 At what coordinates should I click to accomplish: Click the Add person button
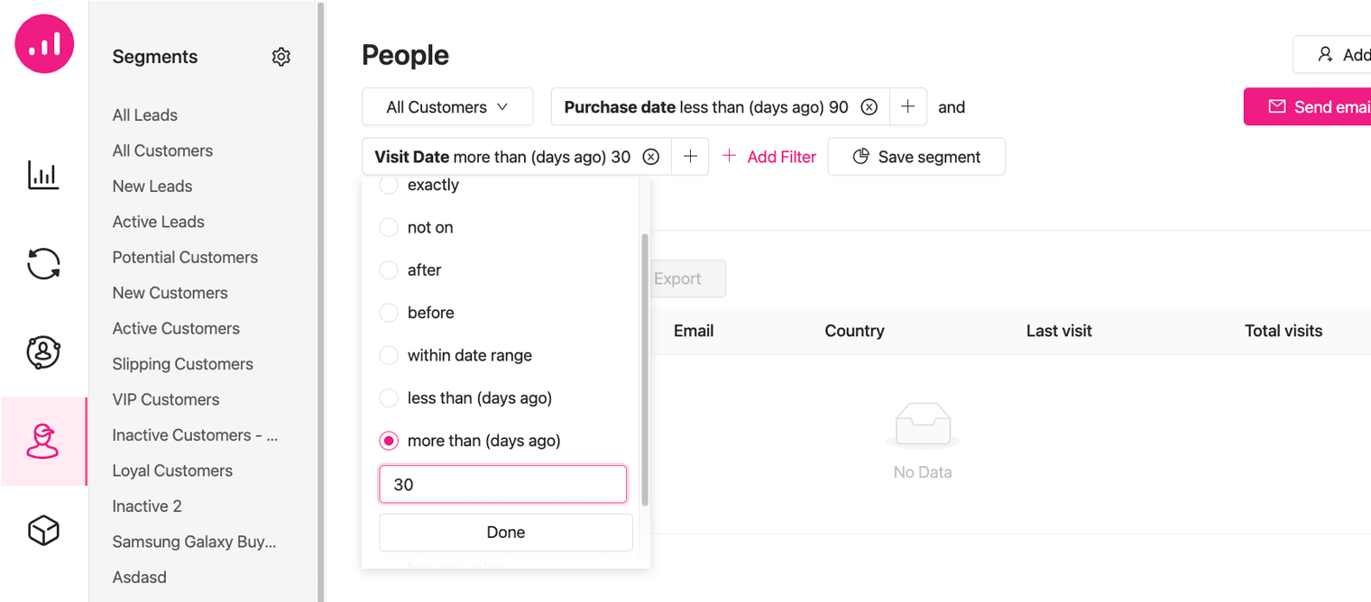pos(1332,55)
